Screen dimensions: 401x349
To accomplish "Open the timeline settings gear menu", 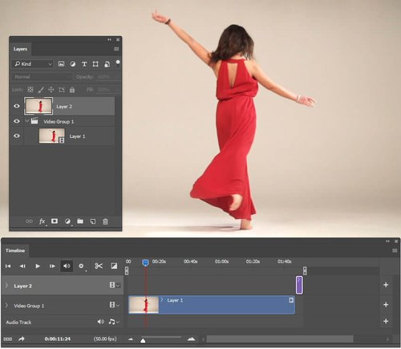I will 81,266.
